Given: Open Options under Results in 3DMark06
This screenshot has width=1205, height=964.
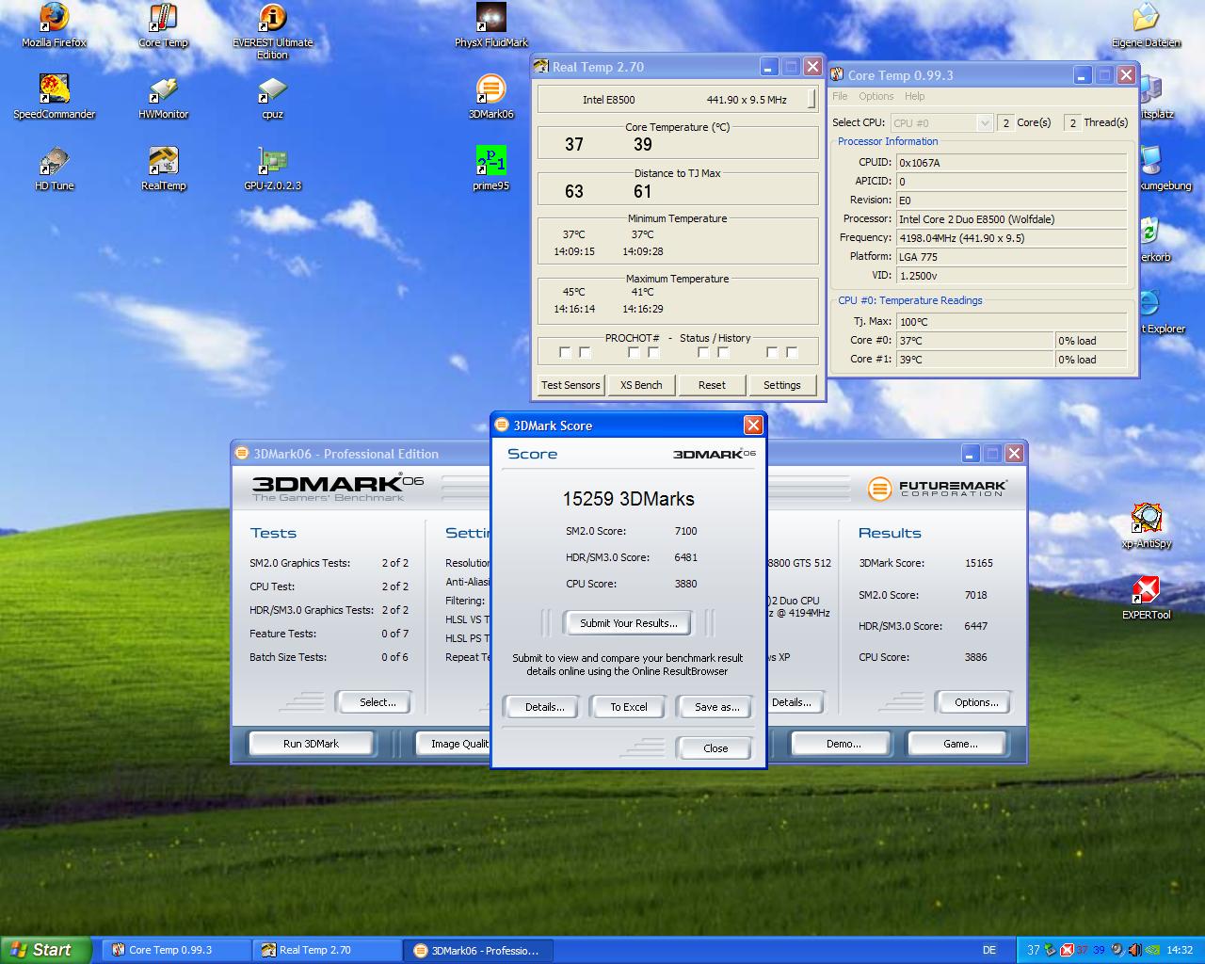Looking at the screenshot, I should pos(976,702).
